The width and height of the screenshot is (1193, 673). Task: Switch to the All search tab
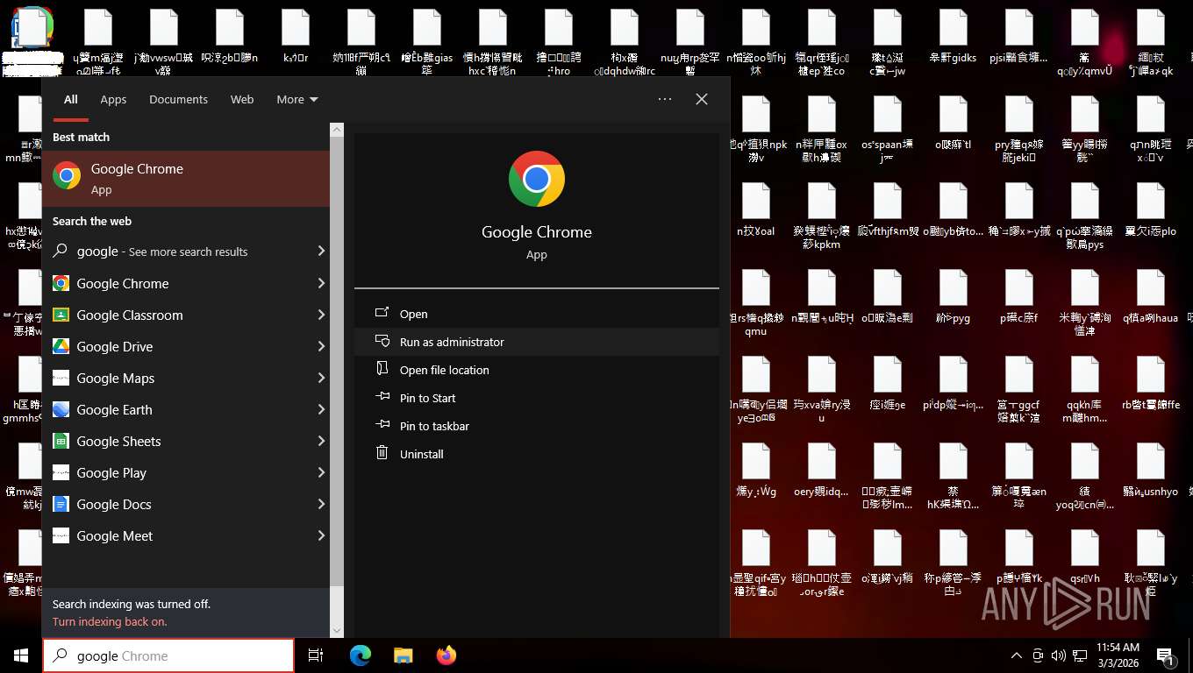pyautogui.click(x=70, y=99)
